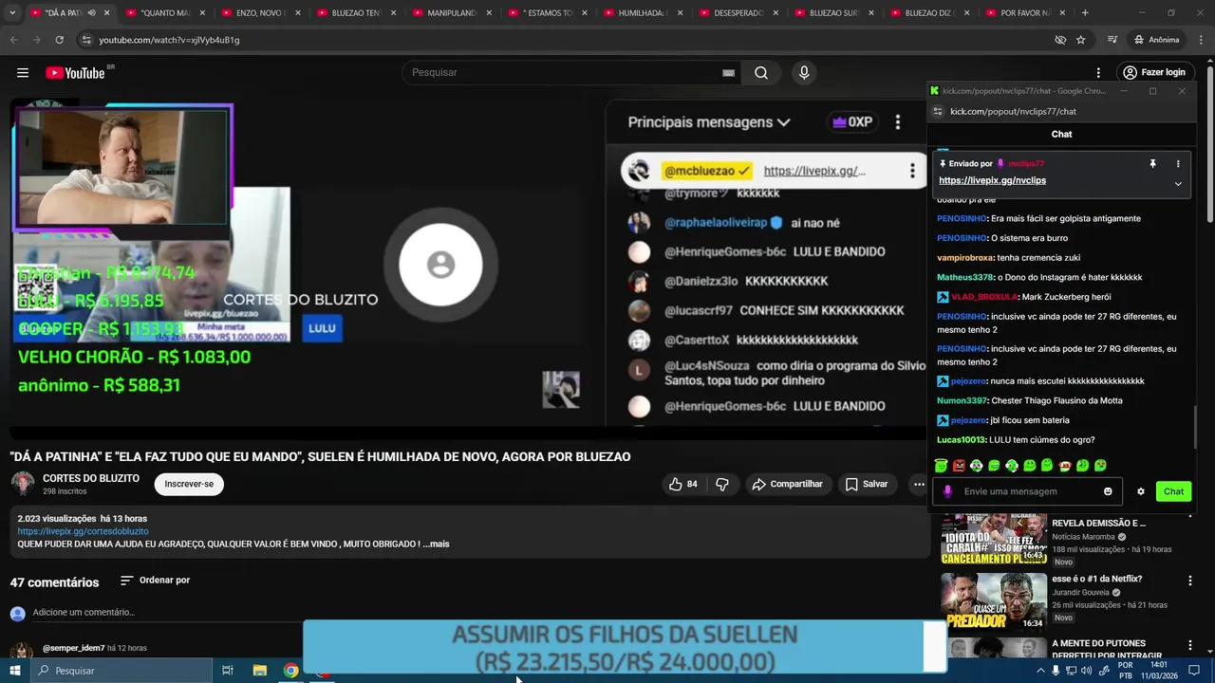This screenshot has height=683, width=1215.
Task: Click Envie uma mensagem Kick input
Action: coord(1029,491)
